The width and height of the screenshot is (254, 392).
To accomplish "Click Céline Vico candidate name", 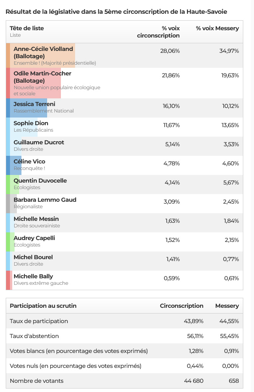I will [x=29, y=162].
